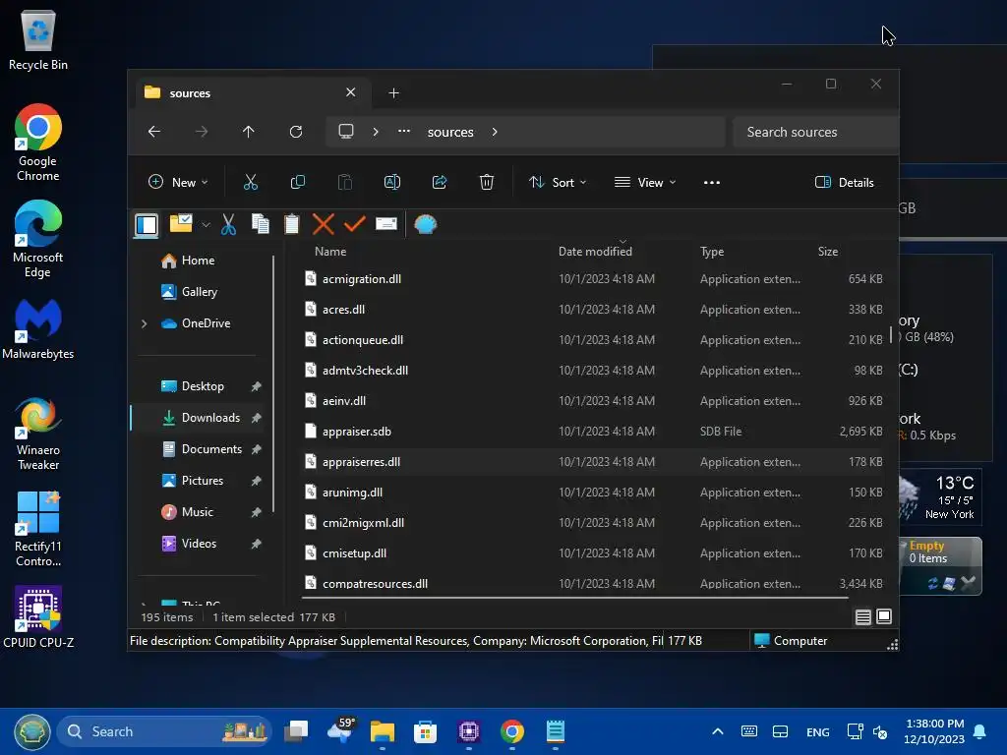This screenshot has height=755, width=1007.
Task: Click the taskbar Search box
Action: (164, 731)
